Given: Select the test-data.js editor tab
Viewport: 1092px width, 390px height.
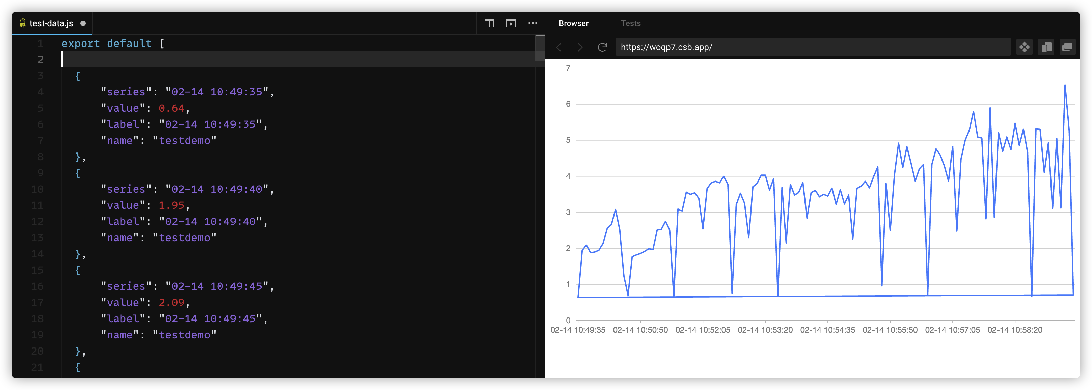Looking at the screenshot, I should coord(51,23).
